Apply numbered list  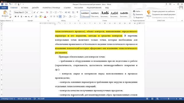coord(56,12)
